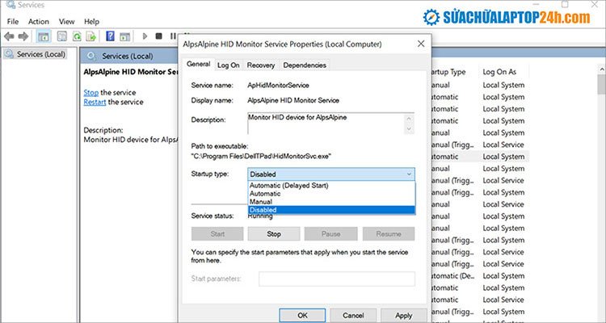Open the Action menu

coord(38,21)
